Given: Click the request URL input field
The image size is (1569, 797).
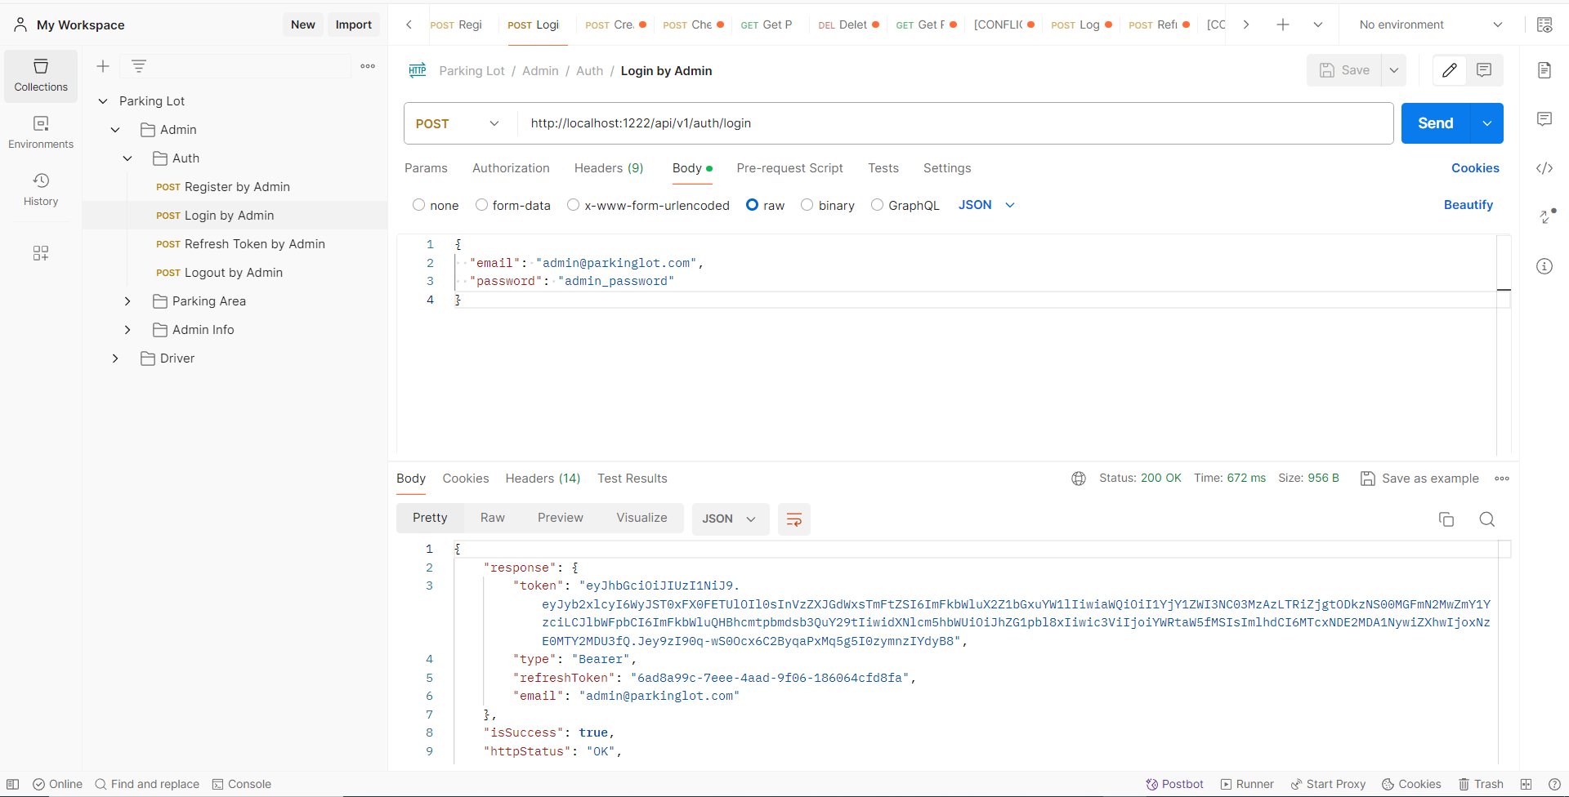Looking at the screenshot, I should coord(955,123).
